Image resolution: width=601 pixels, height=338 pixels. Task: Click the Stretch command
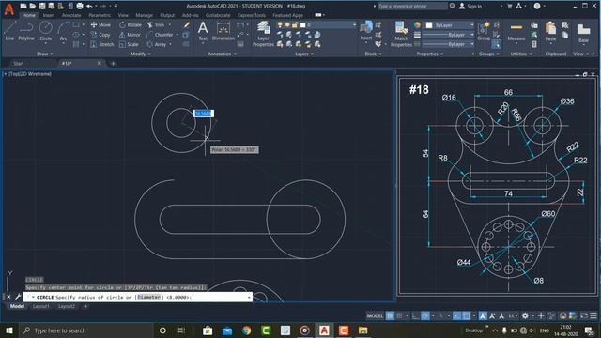tap(102, 44)
